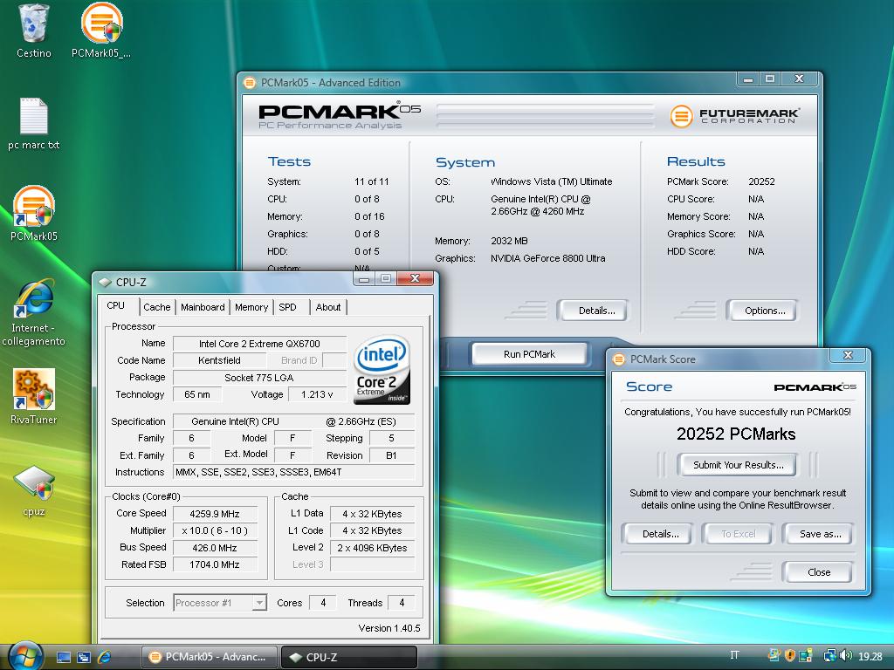Screen dimensions: 894x670
Task: Click the IT language indicator in taskbar
Action: (735, 655)
